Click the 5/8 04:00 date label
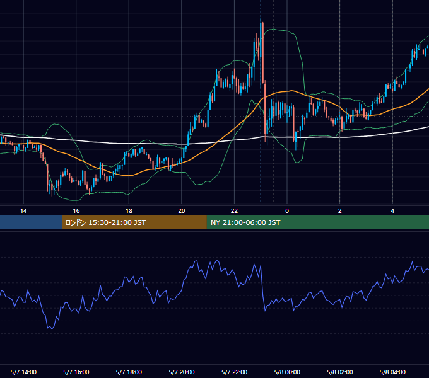429x378 pixels. pos(392,372)
